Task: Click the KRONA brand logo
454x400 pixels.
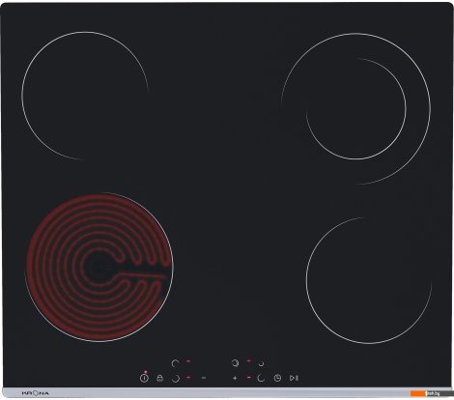Action: 36,393
